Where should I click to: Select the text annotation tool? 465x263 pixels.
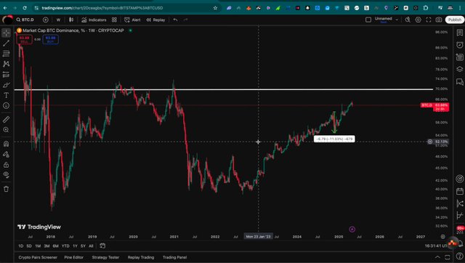tap(7, 95)
